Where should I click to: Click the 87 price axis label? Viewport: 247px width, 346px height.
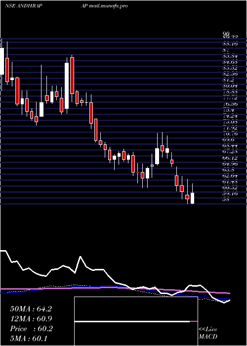tap(226, 50)
